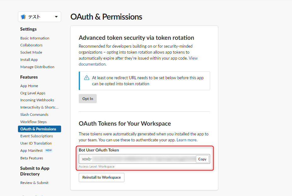Click the NEW badge next to App Manifest
Image resolution: width=292 pixels, height=196 pixels.
coord(49,150)
